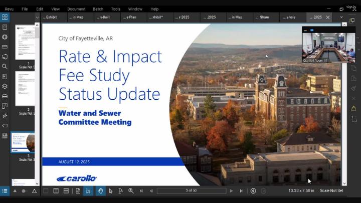Open the File Access panel icon

(5, 27)
